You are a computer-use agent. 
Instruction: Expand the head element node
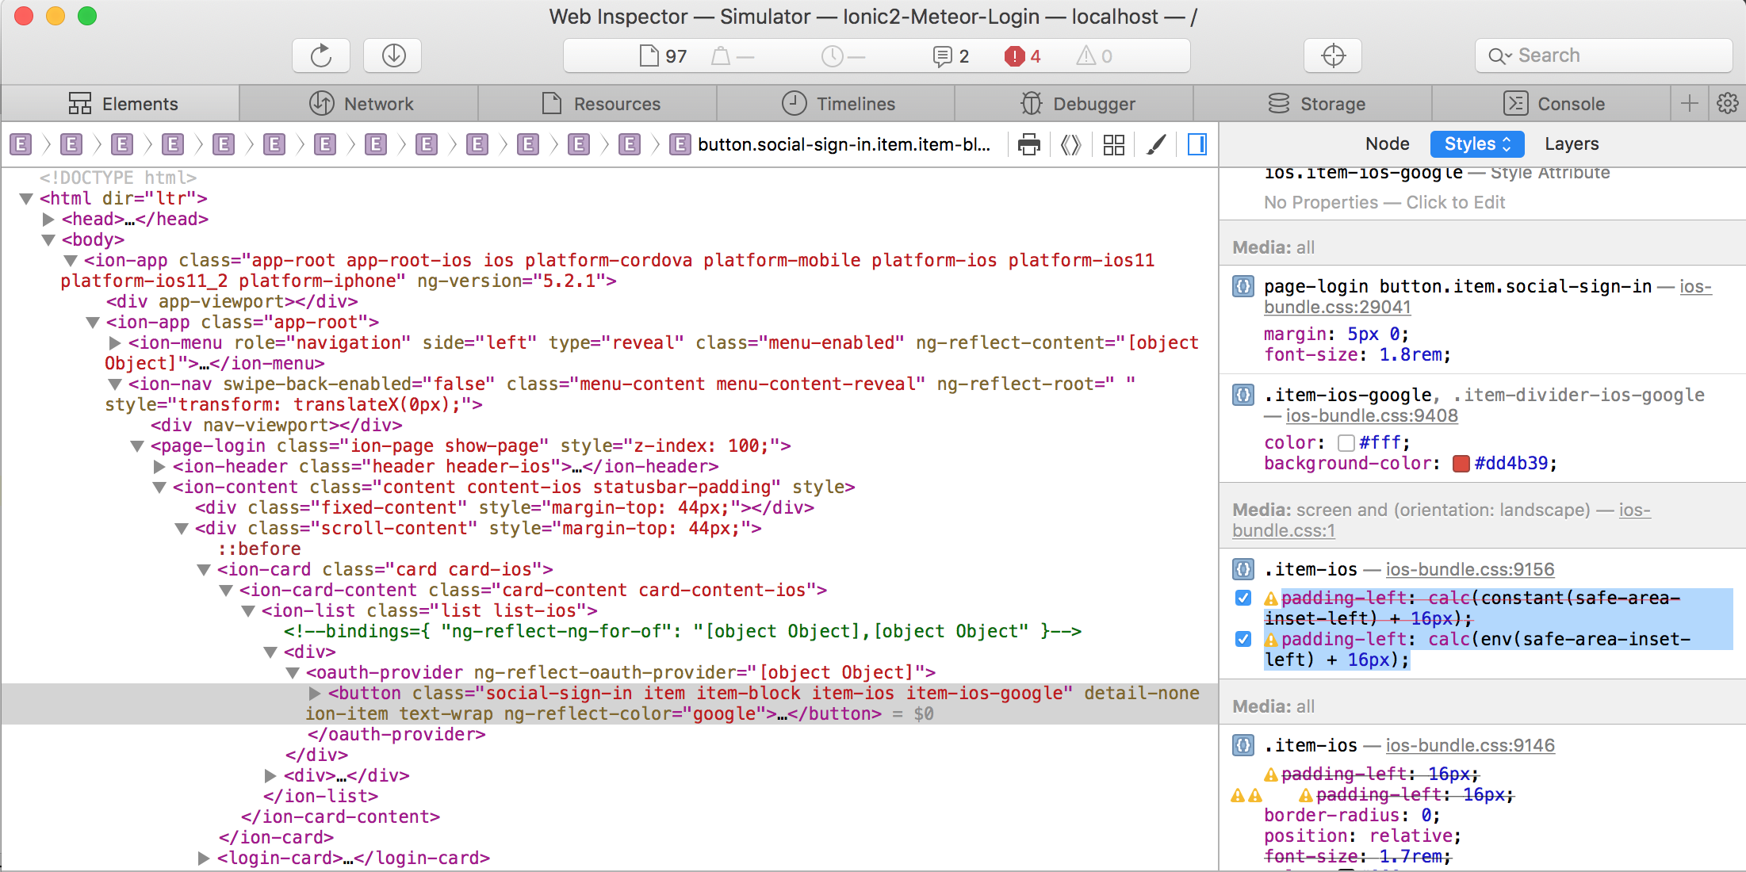[x=48, y=220]
